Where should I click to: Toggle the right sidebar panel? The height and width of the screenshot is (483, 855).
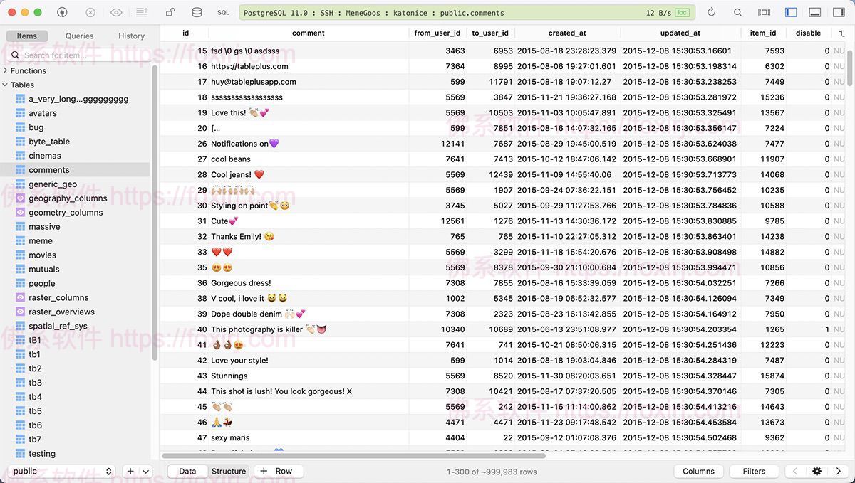click(x=839, y=12)
